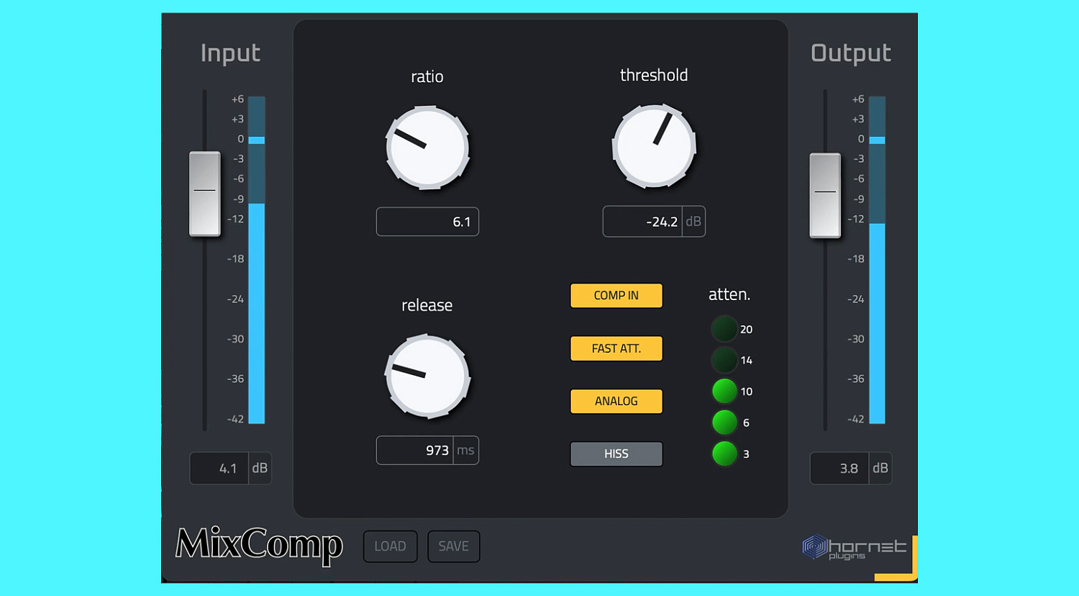Click the Output fader handle

point(825,195)
